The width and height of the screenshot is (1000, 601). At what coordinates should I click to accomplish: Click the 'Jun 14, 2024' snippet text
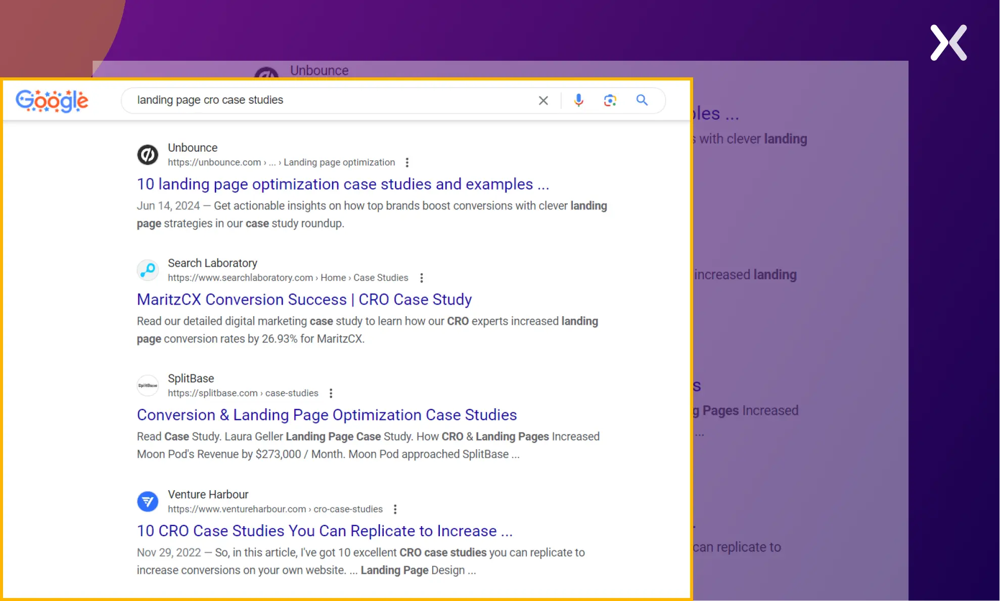point(372,214)
